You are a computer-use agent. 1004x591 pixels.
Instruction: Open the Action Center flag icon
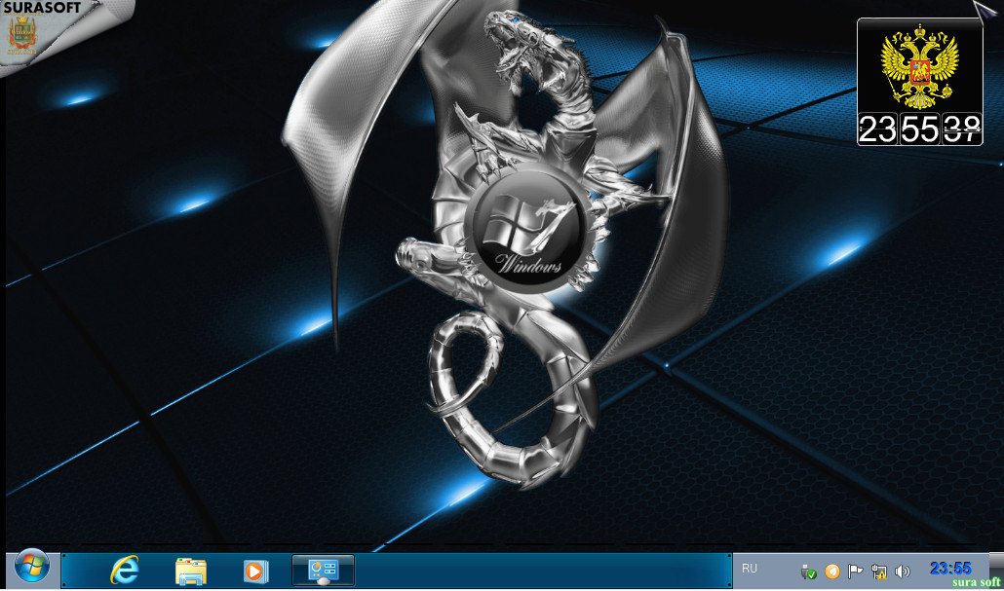pos(855,572)
